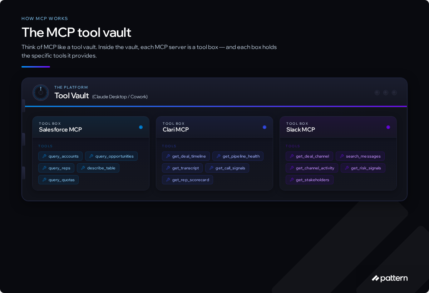
Task: Click the wrench icon on describe_table
Action: (83, 168)
